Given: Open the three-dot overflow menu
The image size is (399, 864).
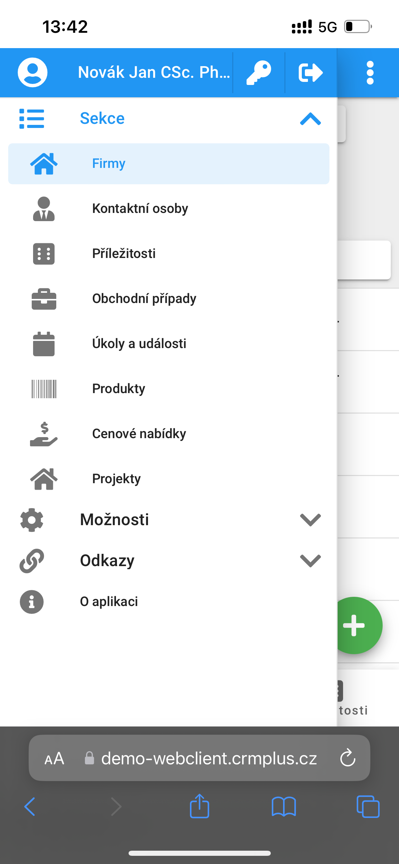Looking at the screenshot, I should [370, 72].
